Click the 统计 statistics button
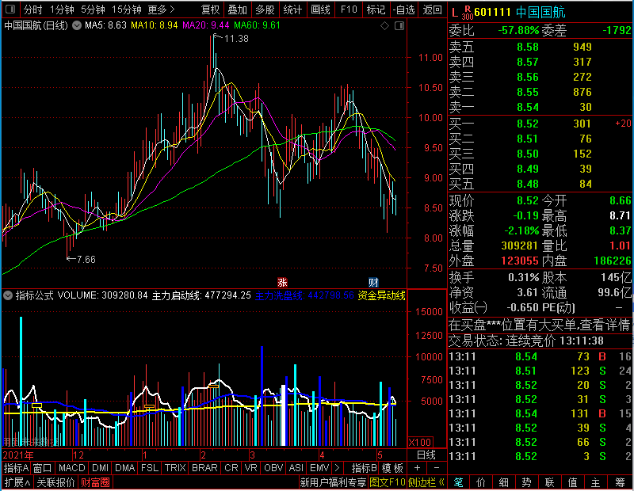 [x=292, y=10]
